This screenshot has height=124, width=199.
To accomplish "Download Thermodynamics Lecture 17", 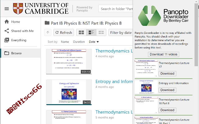I will click(167, 73).
